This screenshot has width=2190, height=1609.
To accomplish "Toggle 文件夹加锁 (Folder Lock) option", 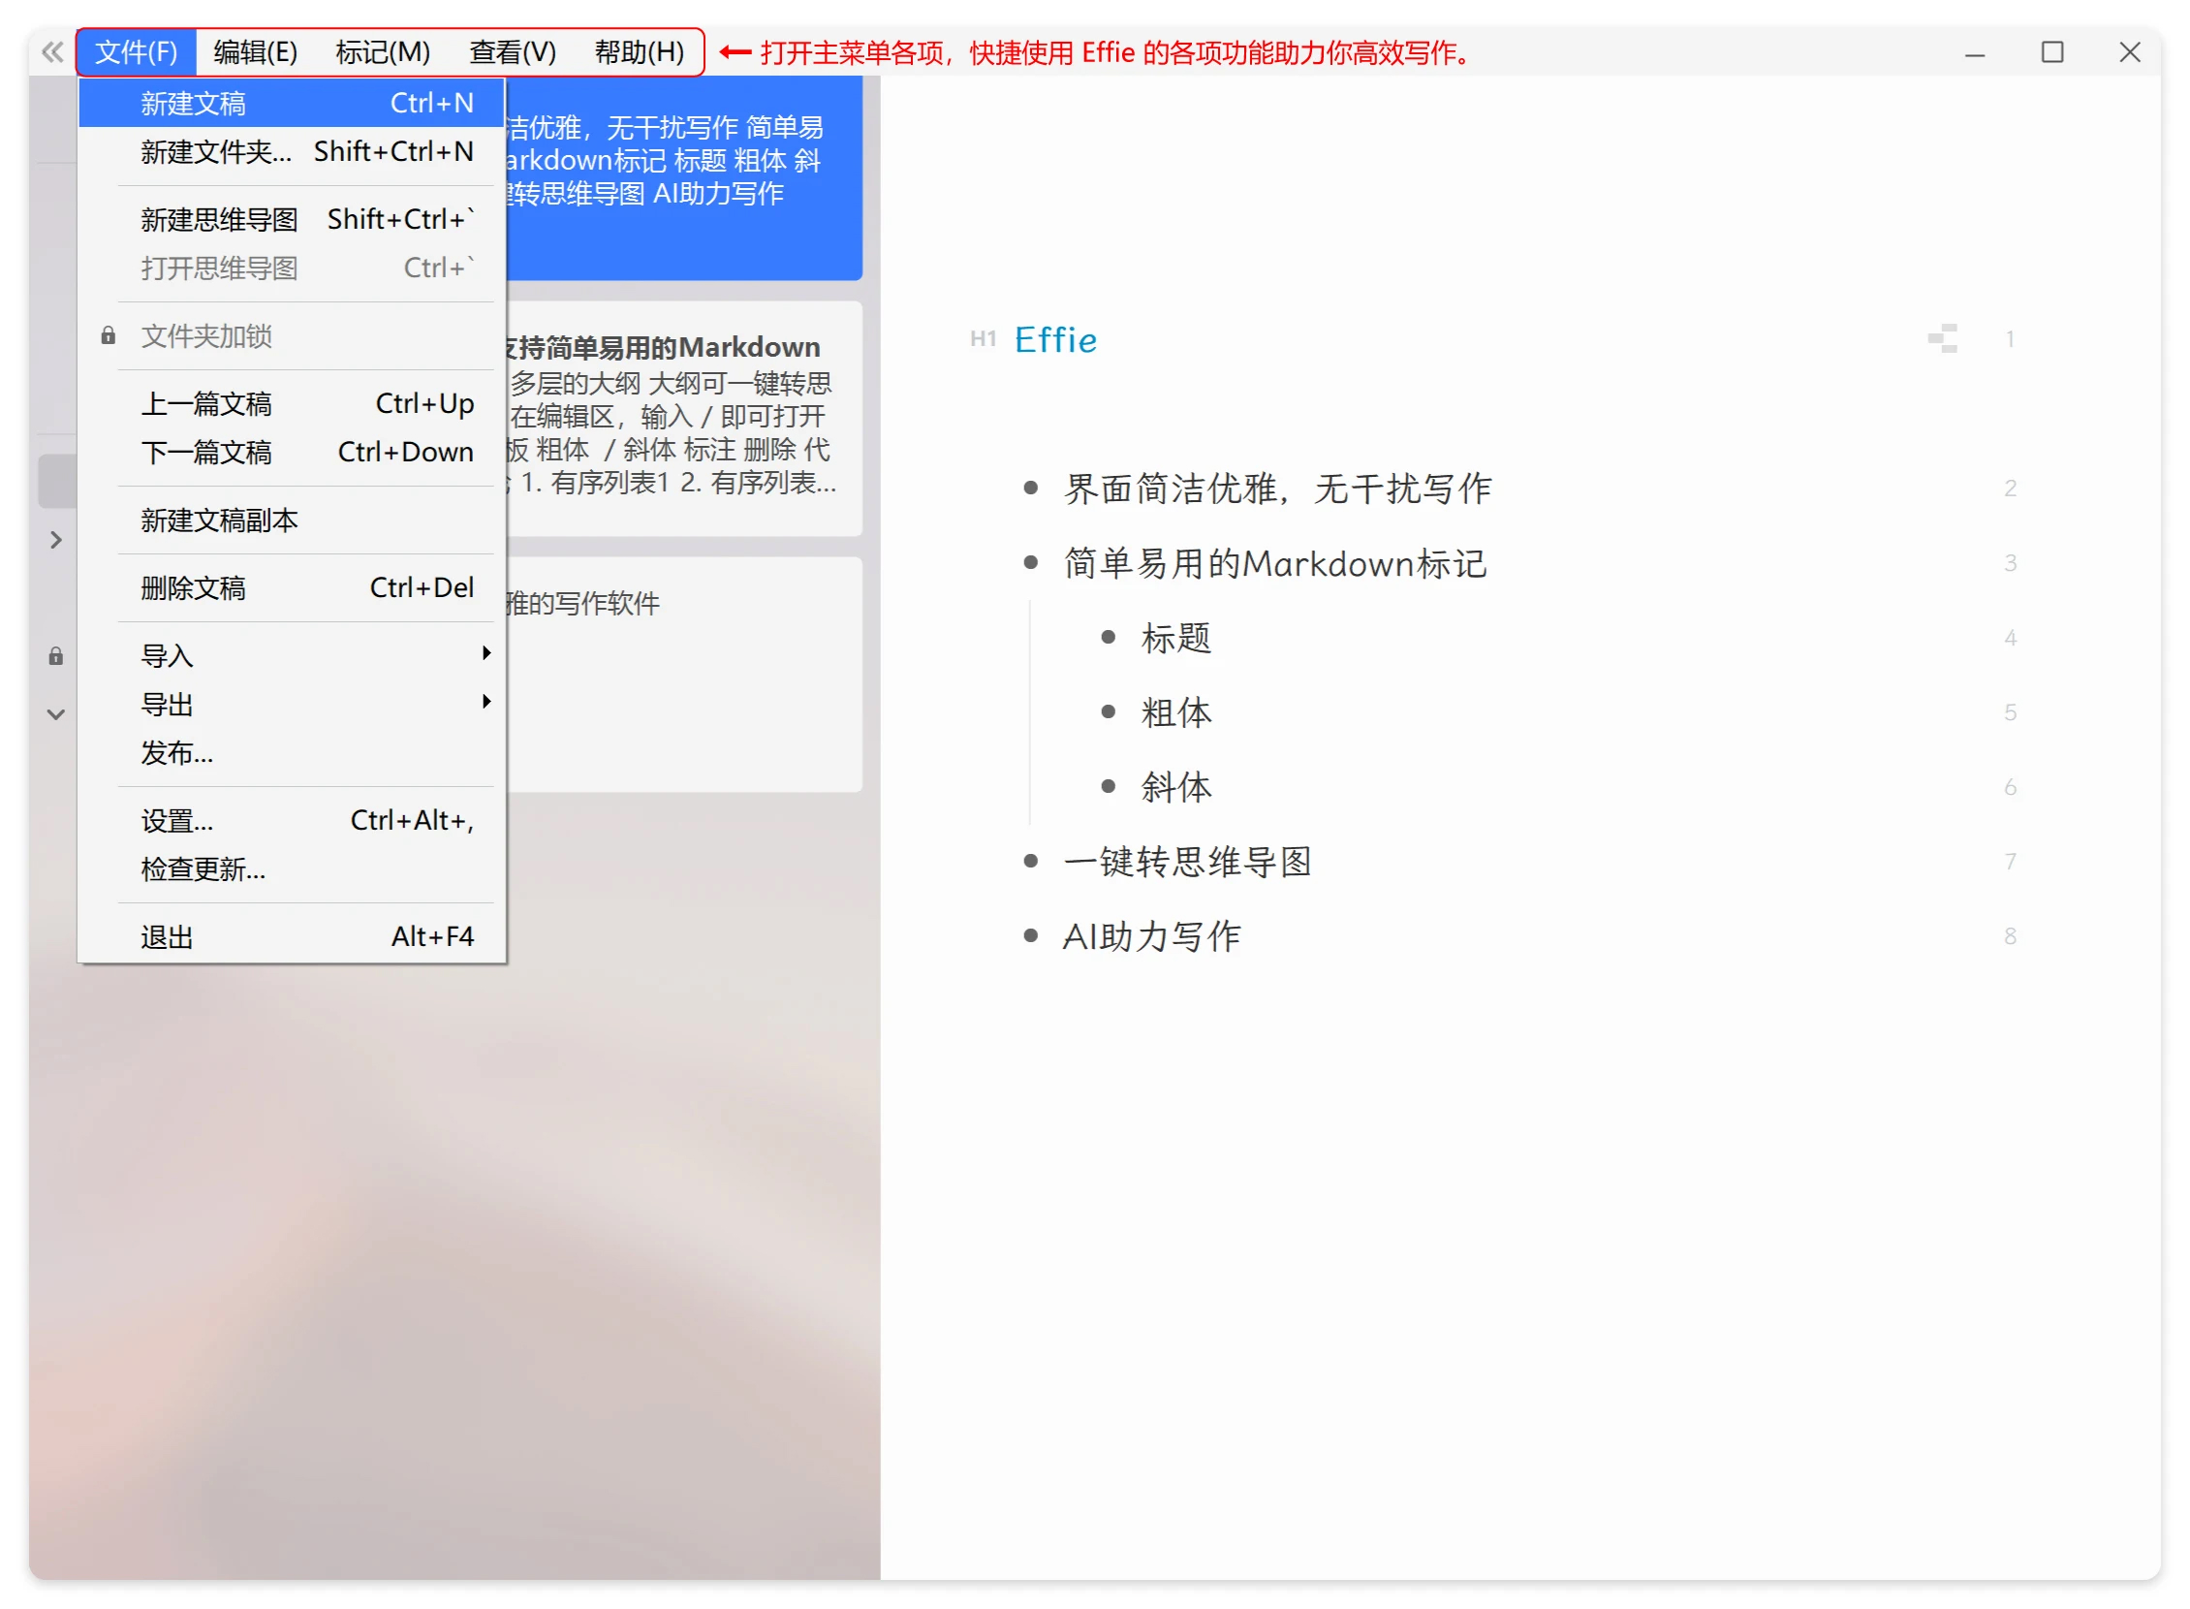I will pyautogui.click(x=203, y=335).
